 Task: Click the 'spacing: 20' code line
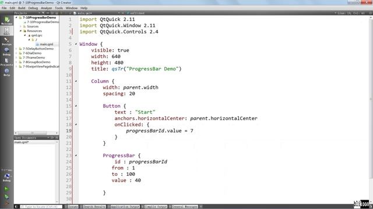tap(119, 93)
